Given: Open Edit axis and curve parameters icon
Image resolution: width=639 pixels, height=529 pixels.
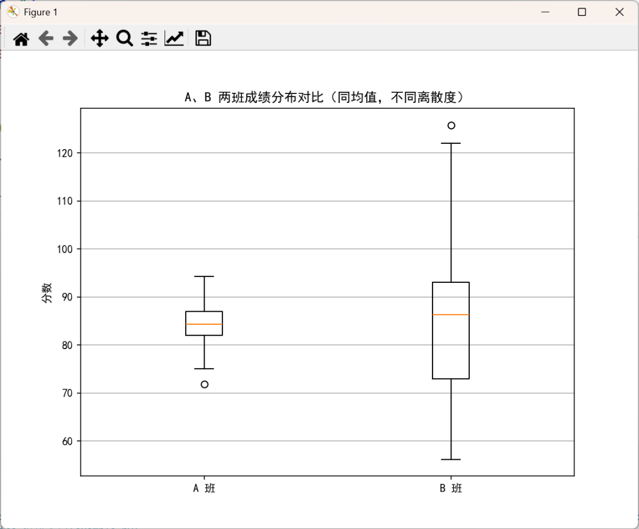Looking at the screenshot, I should (x=174, y=38).
